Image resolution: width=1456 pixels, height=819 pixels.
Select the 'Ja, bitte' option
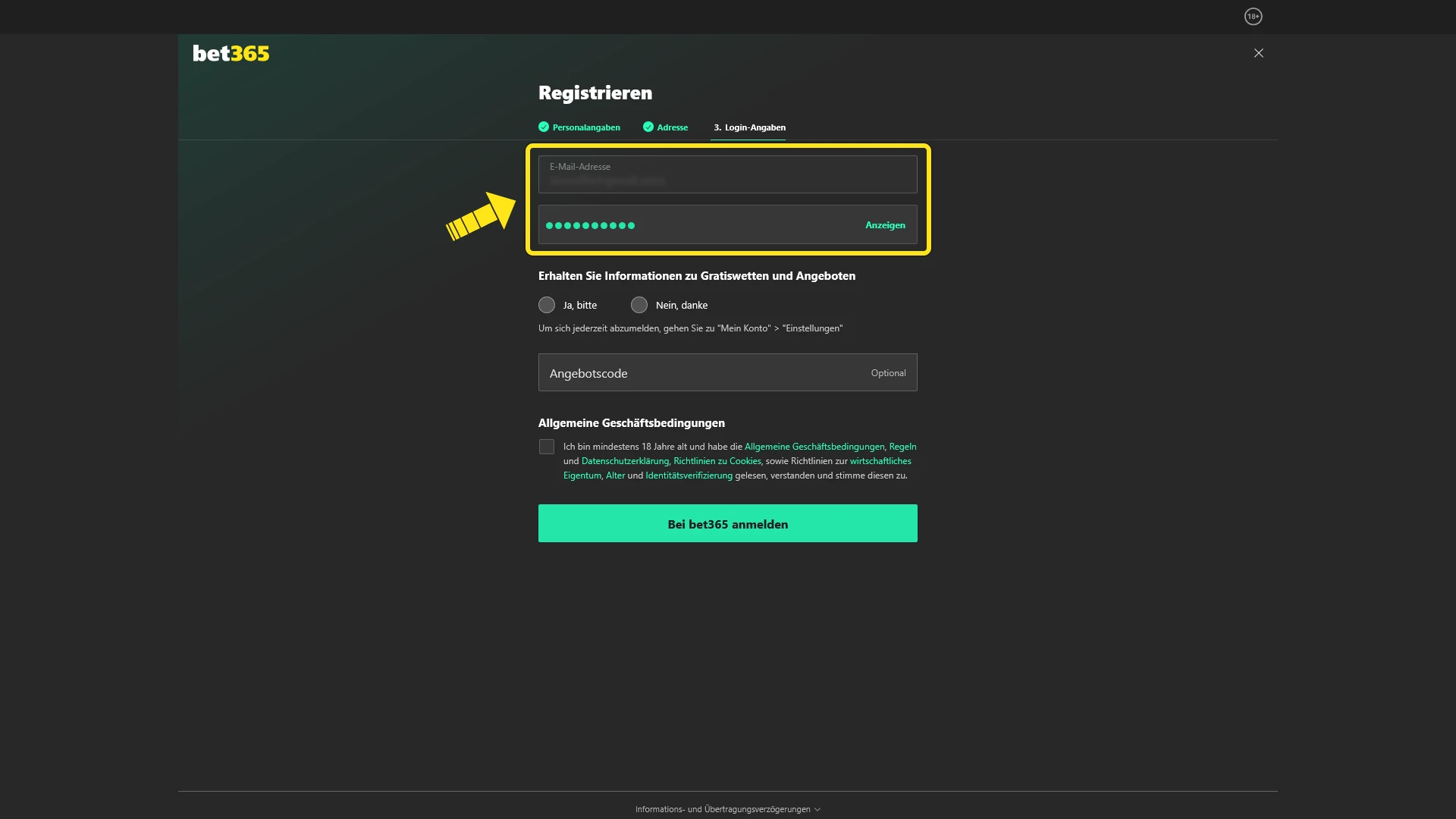[x=547, y=305]
